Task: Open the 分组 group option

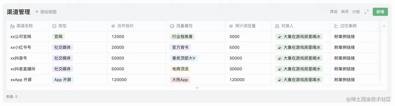Action: [356, 12]
